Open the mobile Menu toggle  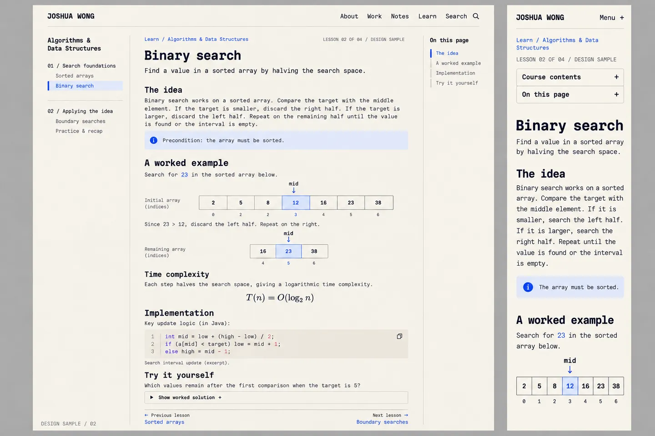612,18
